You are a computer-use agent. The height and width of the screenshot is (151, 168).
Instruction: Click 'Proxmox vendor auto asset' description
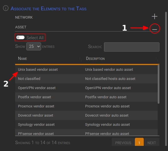coord(107,106)
